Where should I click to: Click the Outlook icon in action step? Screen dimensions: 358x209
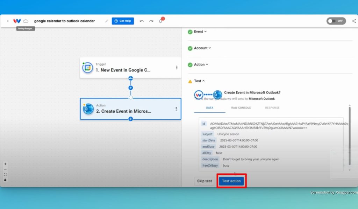pos(88,109)
